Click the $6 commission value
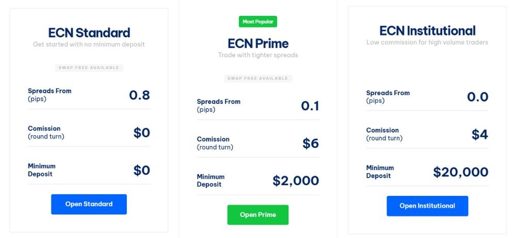The width and height of the screenshot is (516, 238). tap(311, 143)
